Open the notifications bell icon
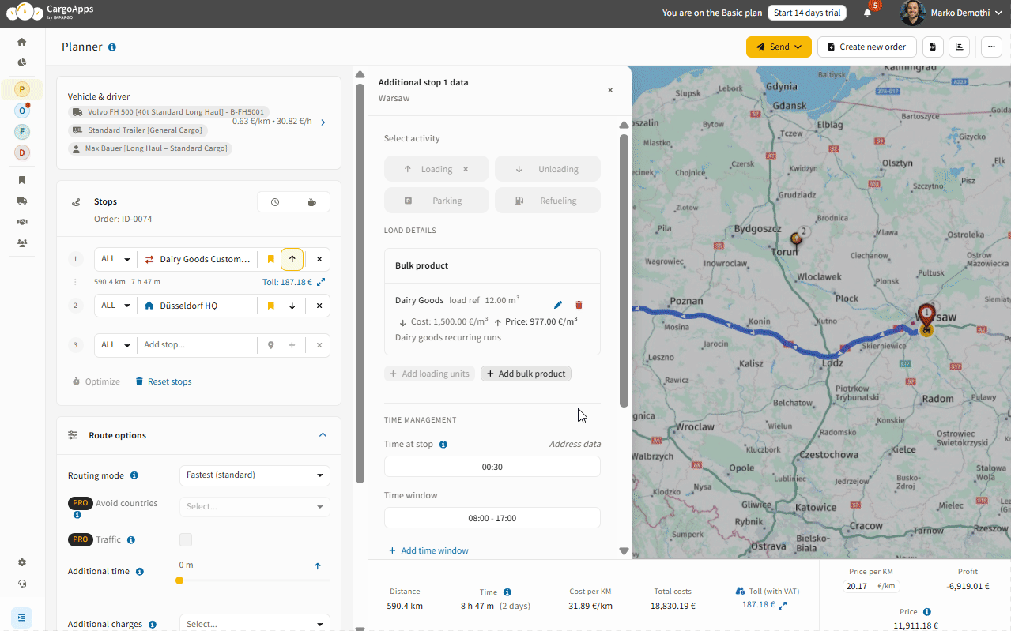 click(868, 13)
